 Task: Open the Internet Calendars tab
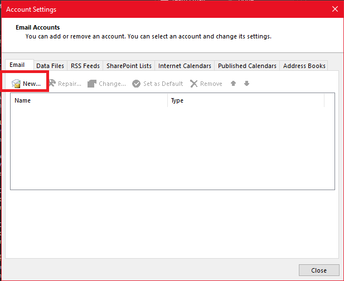185,66
